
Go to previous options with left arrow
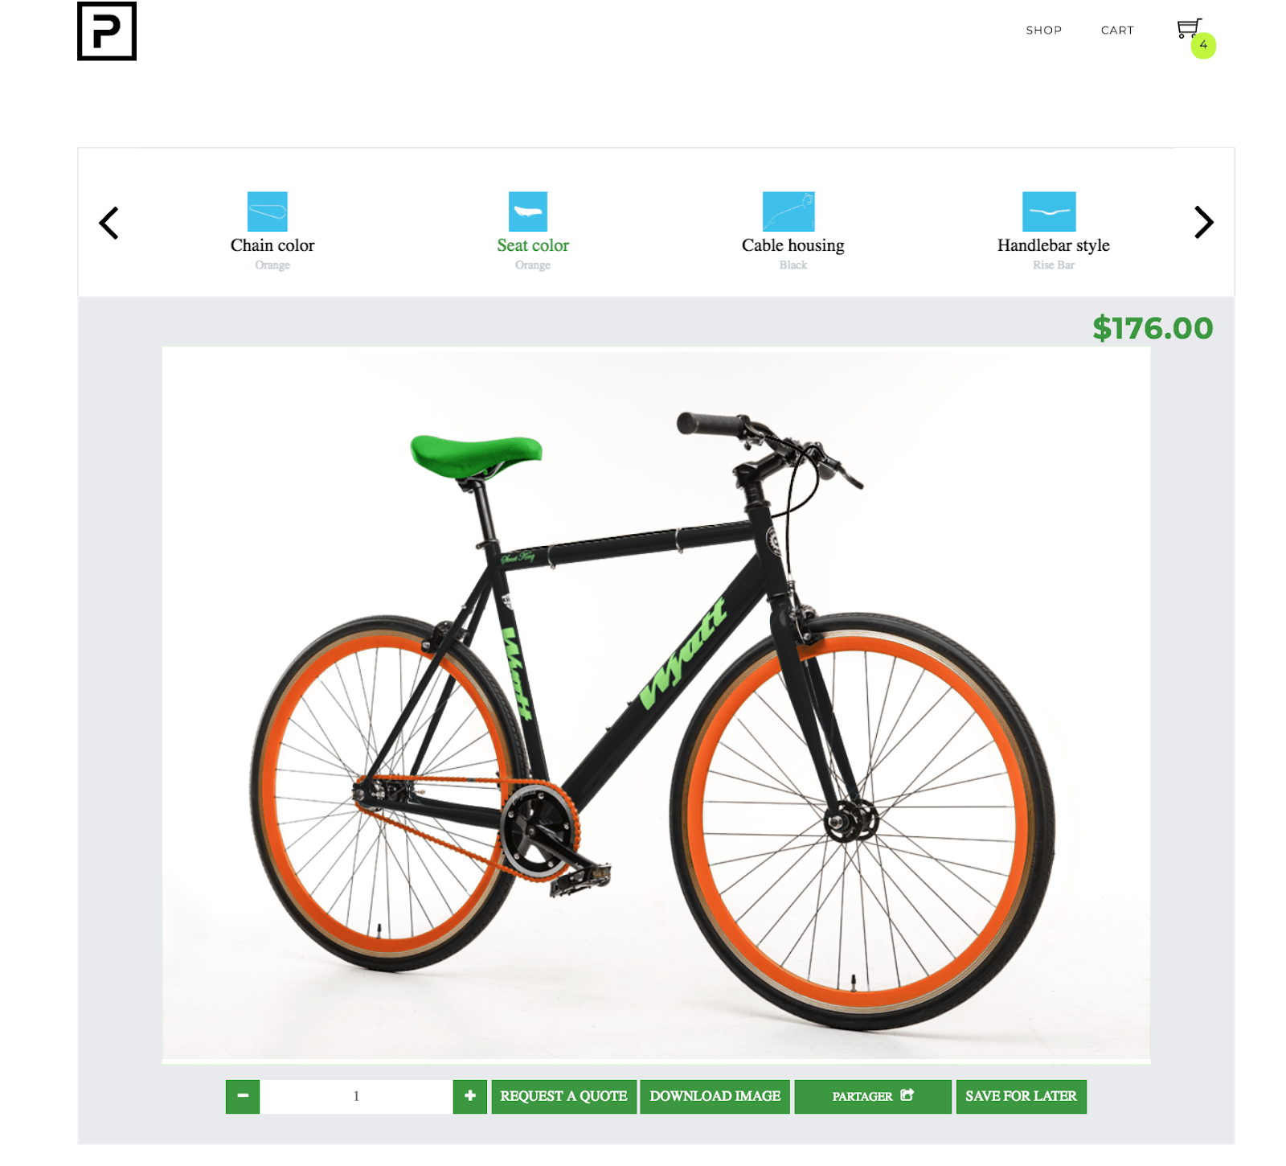click(x=109, y=223)
